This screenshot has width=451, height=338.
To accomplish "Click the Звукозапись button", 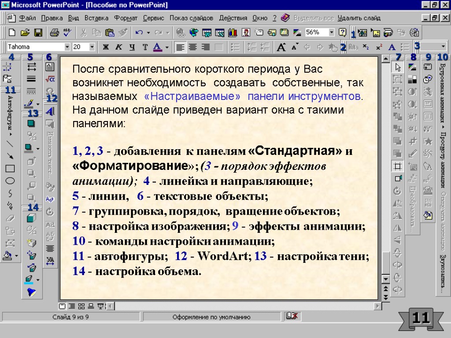I will pos(443,273).
